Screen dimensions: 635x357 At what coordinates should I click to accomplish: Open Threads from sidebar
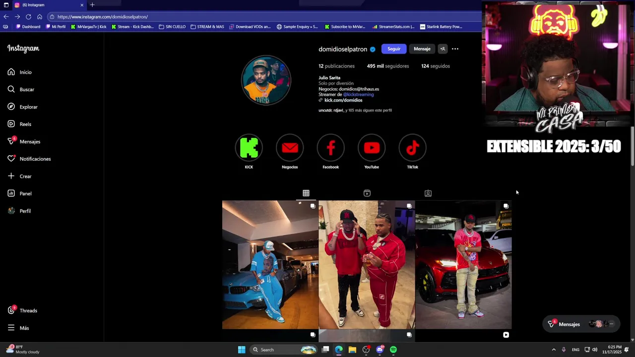22,311
